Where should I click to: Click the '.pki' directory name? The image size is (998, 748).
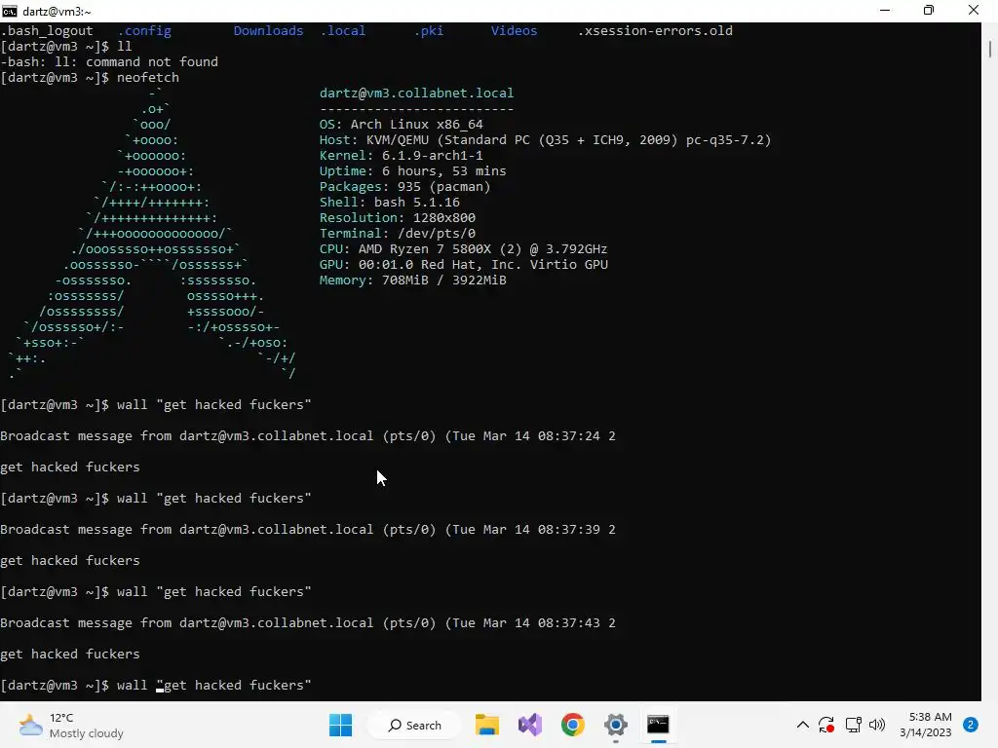[x=429, y=30]
